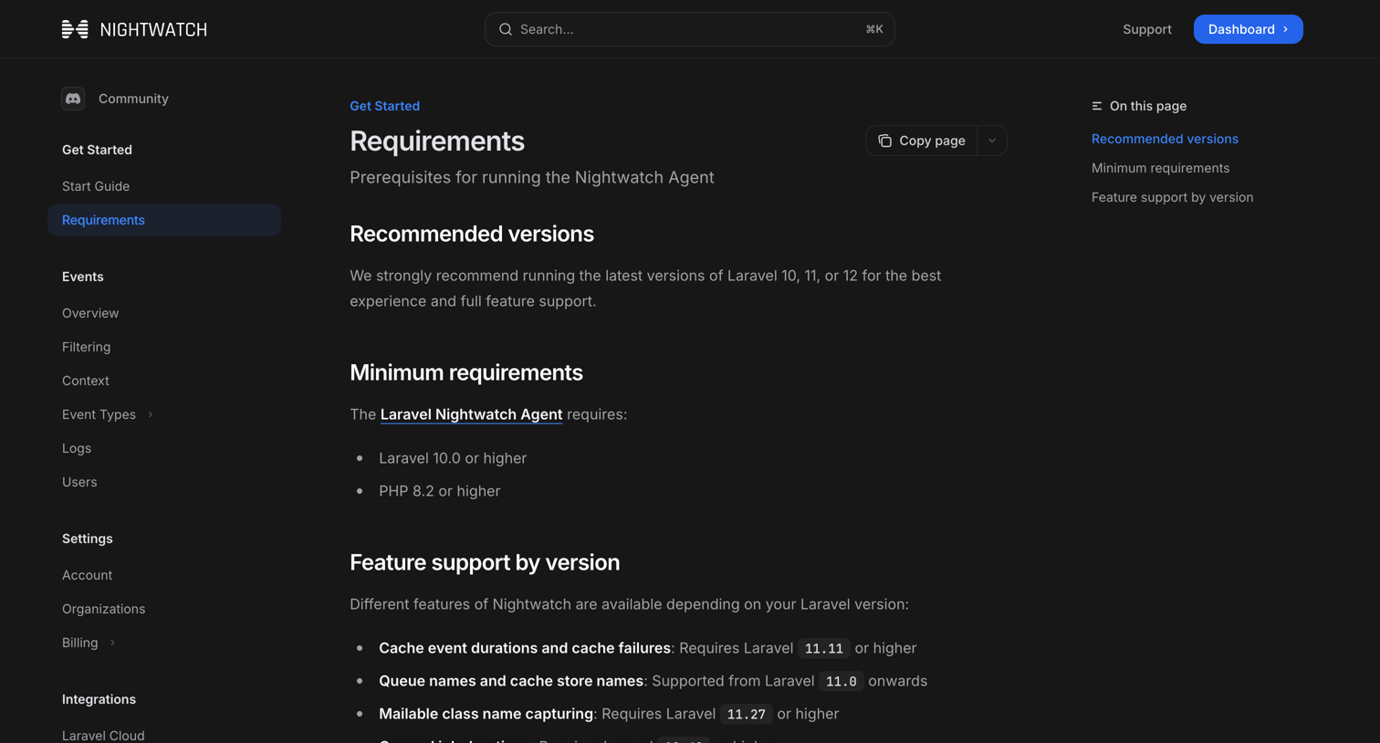This screenshot has width=1380, height=743.
Task: Click the Feature support by version heading
Action: click(x=485, y=562)
